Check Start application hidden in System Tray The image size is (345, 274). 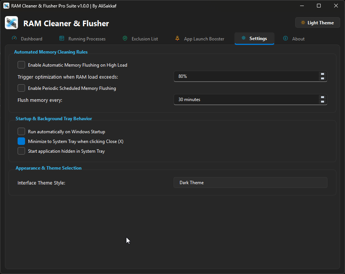21,151
